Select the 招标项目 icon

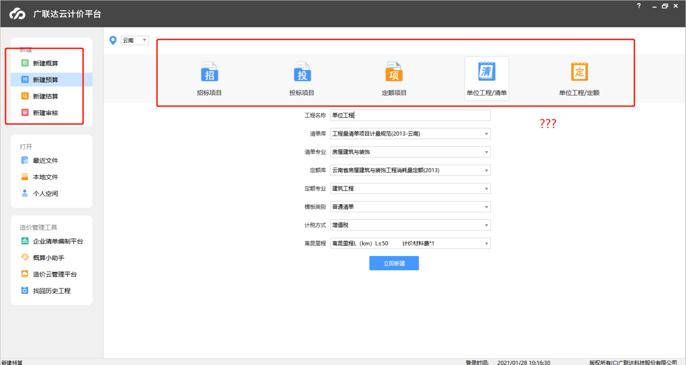click(209, 72)
